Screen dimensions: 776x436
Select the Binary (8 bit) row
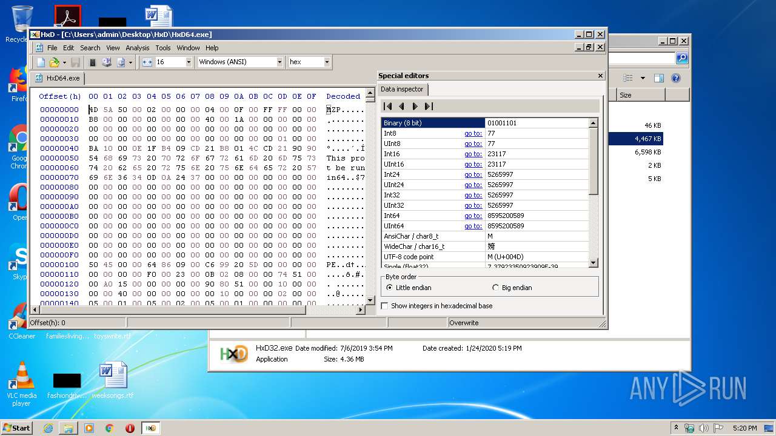(485, 123)
